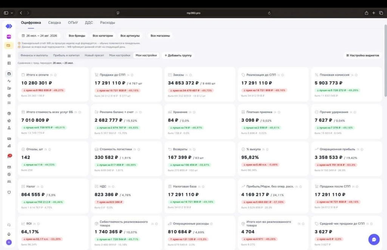
Task: Open the two-people users icon in sidebar
Action: pyautogui.click(x=9, y=181)
